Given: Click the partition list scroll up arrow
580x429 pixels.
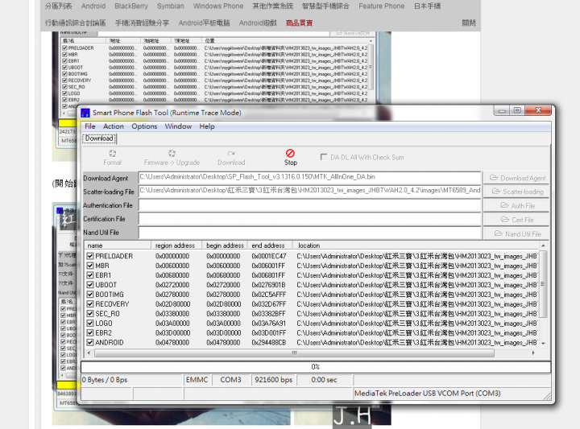Looking at the screenshot, I should pos(543,245).
